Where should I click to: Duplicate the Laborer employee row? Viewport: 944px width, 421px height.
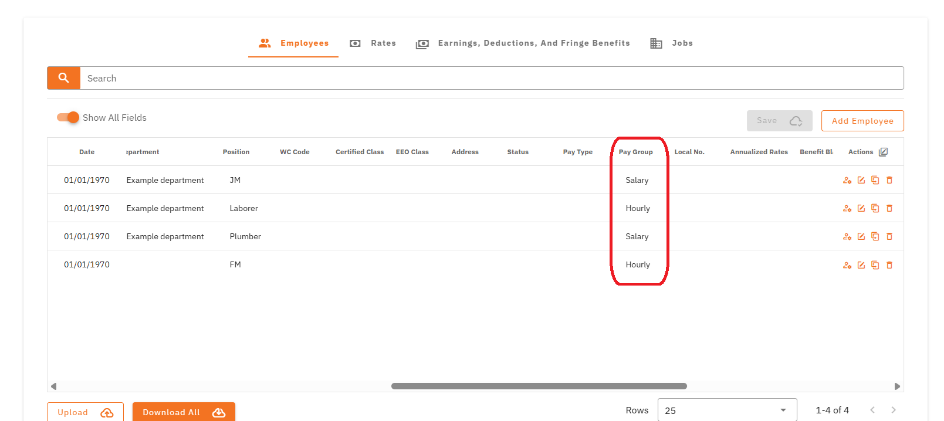[875, 208]
